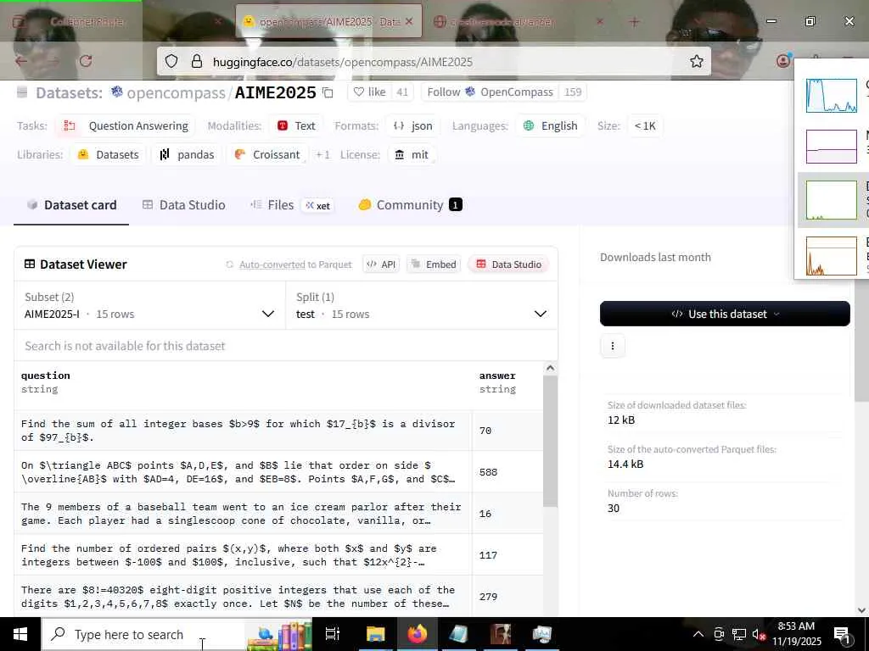Open Task View on the taskbar
The height and width of the screenshot is (651, 869).
click(332, 634)
